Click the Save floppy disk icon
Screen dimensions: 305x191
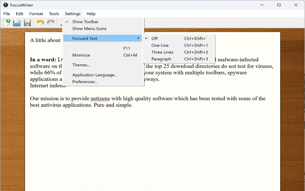(27, 23)
